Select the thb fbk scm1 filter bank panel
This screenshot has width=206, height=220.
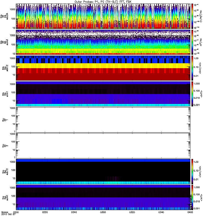coord(103,94)
